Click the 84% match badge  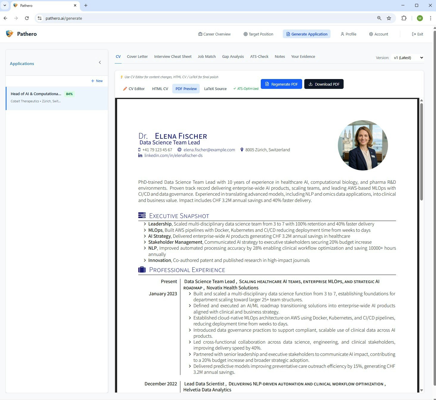tap(69, 94)
